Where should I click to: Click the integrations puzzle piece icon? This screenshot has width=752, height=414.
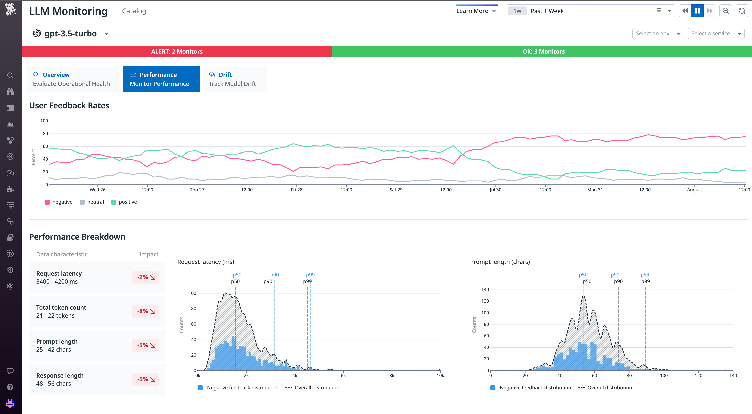(10, 189)
